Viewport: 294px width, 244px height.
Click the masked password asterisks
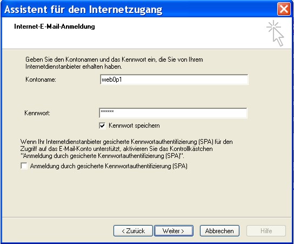point(107,111)
